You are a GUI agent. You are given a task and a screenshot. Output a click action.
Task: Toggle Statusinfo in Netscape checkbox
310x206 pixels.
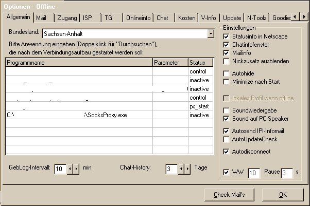(226, 36)
